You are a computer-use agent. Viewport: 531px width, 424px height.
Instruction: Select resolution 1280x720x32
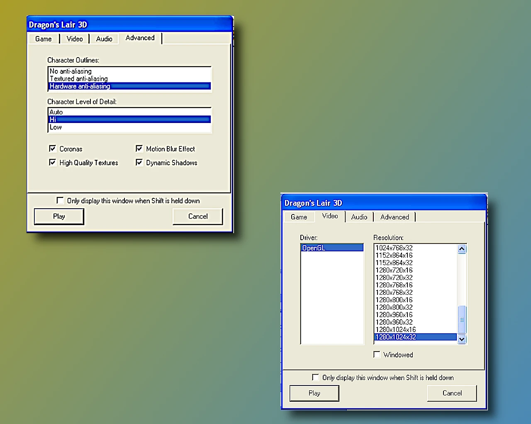(416, 277)
